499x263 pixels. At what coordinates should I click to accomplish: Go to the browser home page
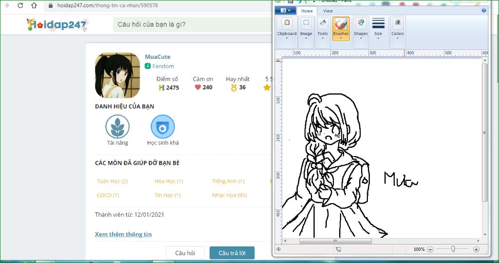click(34, 5)
